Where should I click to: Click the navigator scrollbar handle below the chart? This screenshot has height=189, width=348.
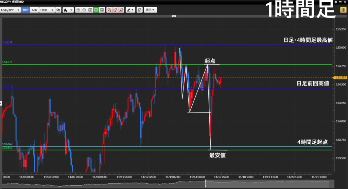click(206, 184)
